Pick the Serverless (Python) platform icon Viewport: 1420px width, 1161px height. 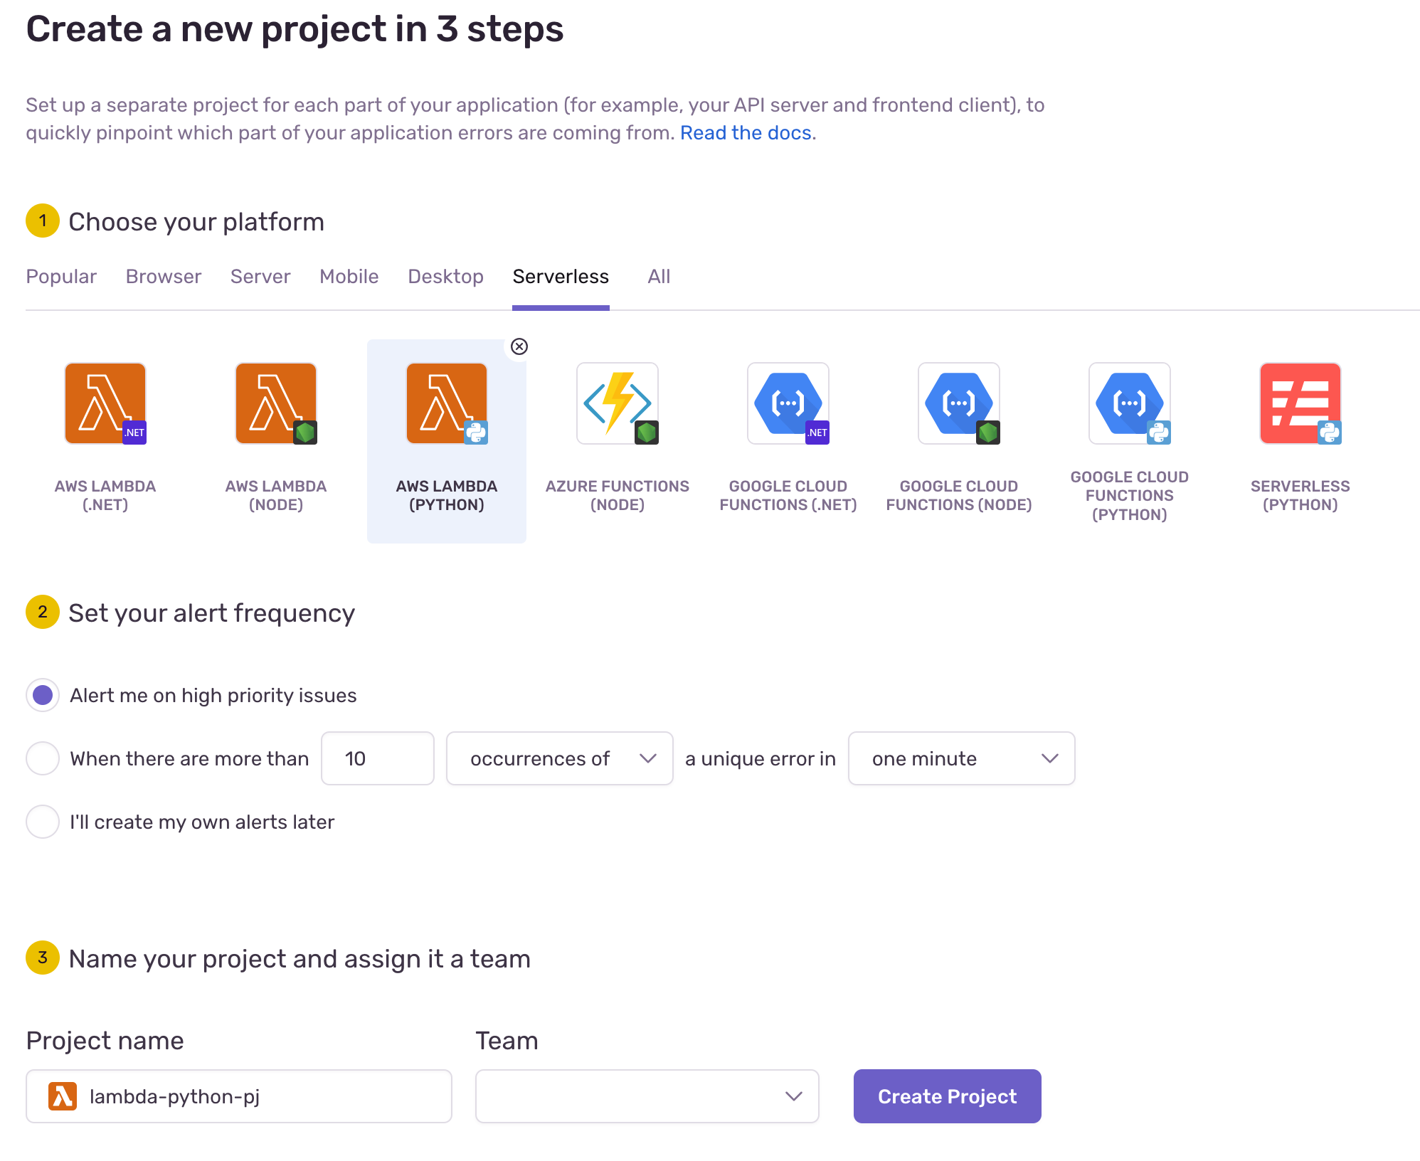[1300, 403]
